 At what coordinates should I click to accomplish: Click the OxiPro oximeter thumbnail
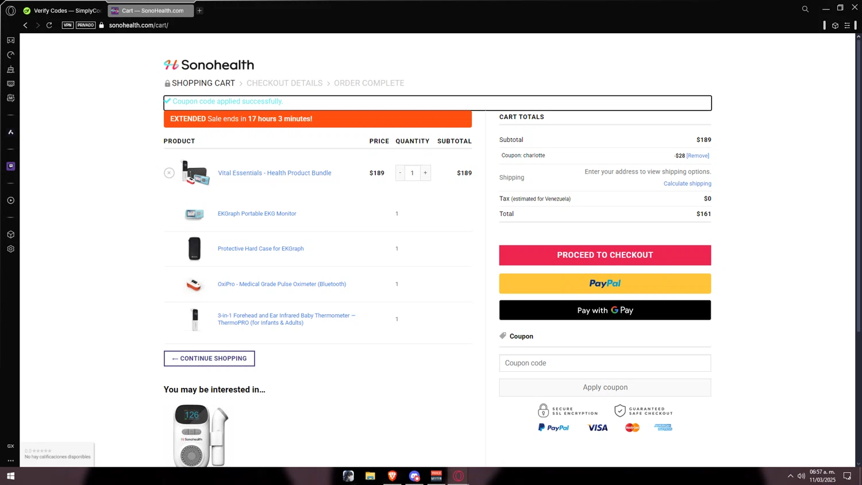194,284
